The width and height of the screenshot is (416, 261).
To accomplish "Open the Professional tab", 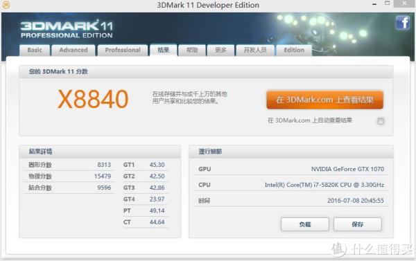I will [x=123, y=50].
